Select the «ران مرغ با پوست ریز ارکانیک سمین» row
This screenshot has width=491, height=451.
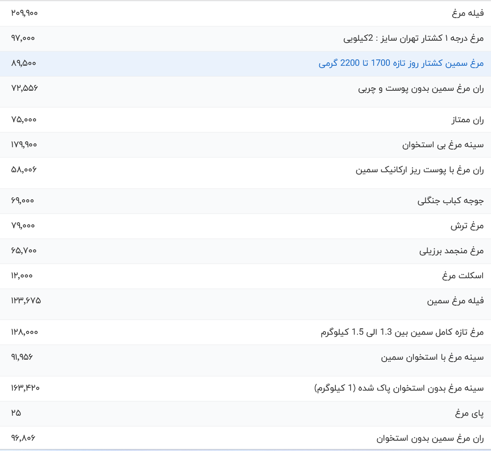pyautogui.click(x=420, y=169)
